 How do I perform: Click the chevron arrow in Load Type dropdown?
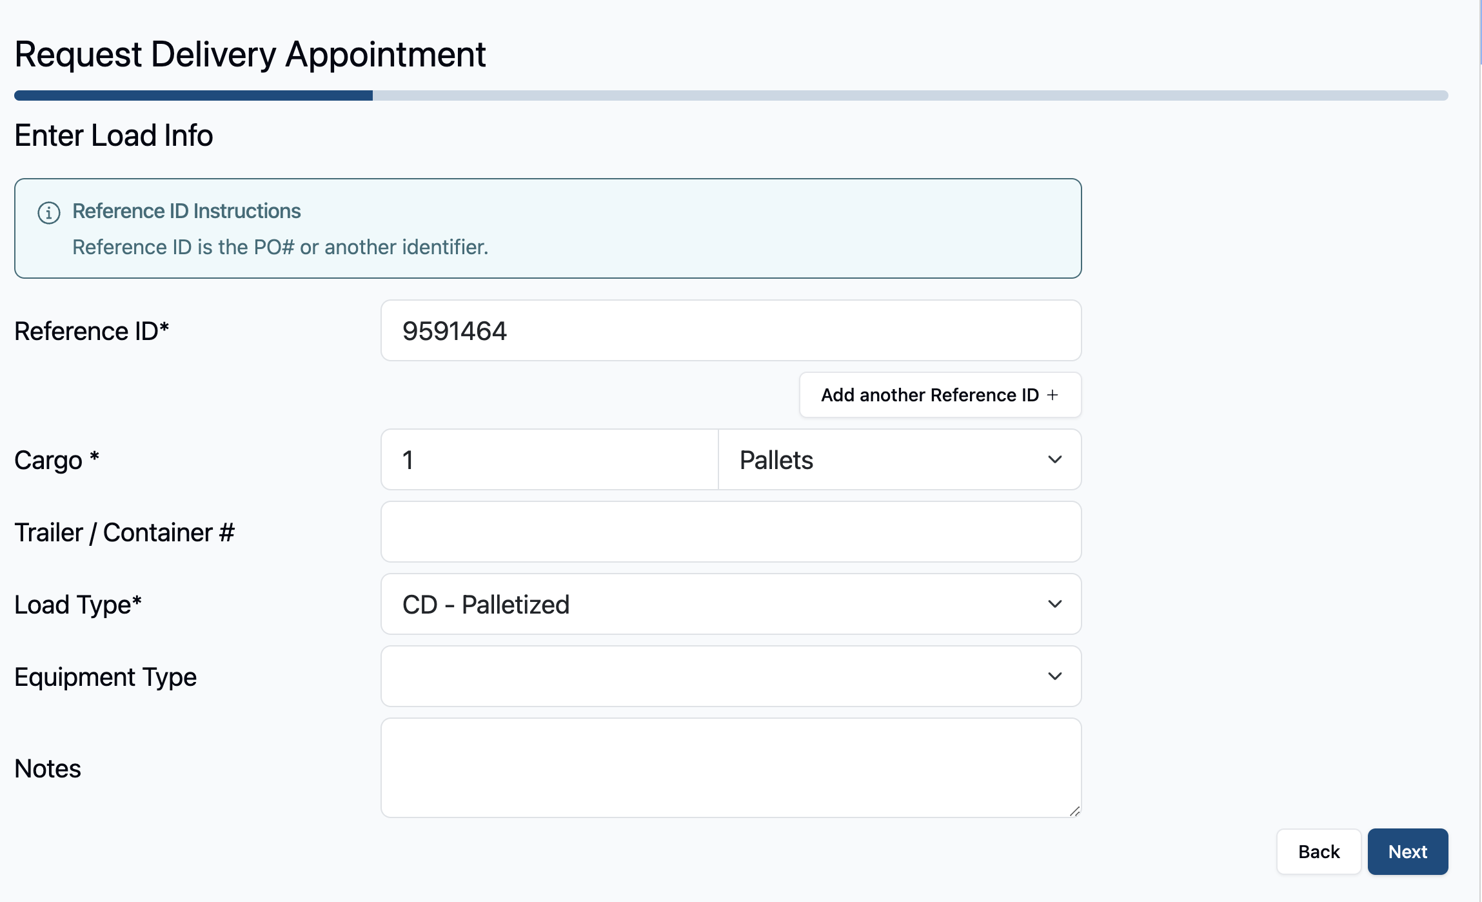tap(1055, 604)
